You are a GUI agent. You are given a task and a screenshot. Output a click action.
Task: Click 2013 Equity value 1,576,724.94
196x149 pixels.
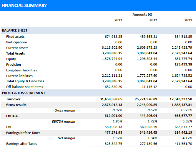coord(112,59)
